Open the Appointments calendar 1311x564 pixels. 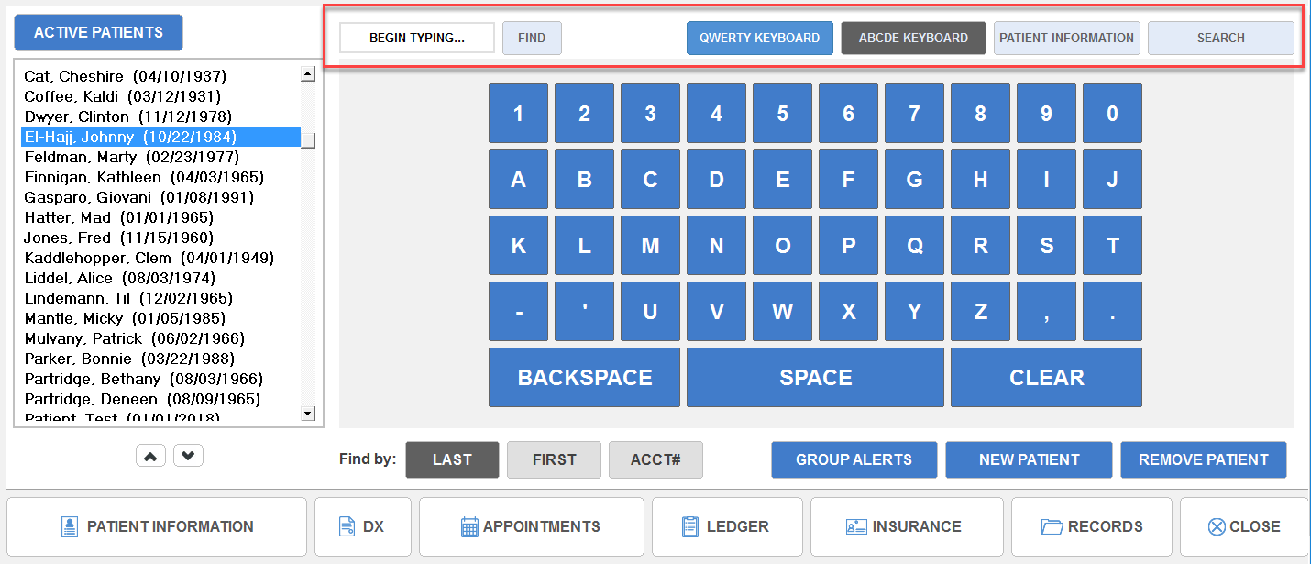click(531, 526)
